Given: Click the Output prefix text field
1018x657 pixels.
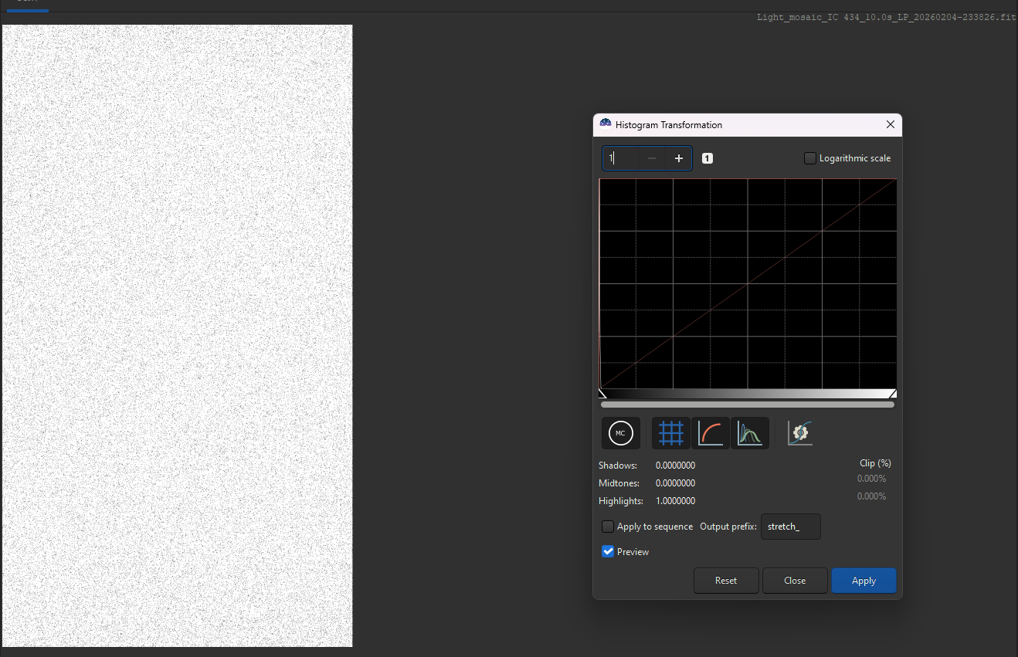Looking at the screenshot, I should pos(790,527).
